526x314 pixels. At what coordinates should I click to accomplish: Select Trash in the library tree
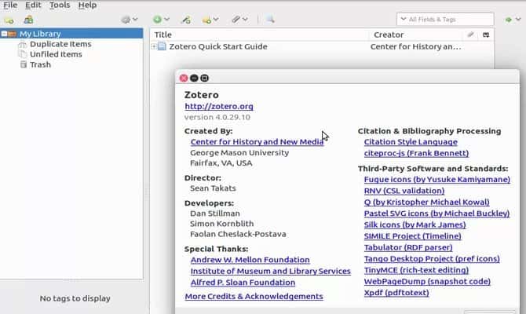40,64
